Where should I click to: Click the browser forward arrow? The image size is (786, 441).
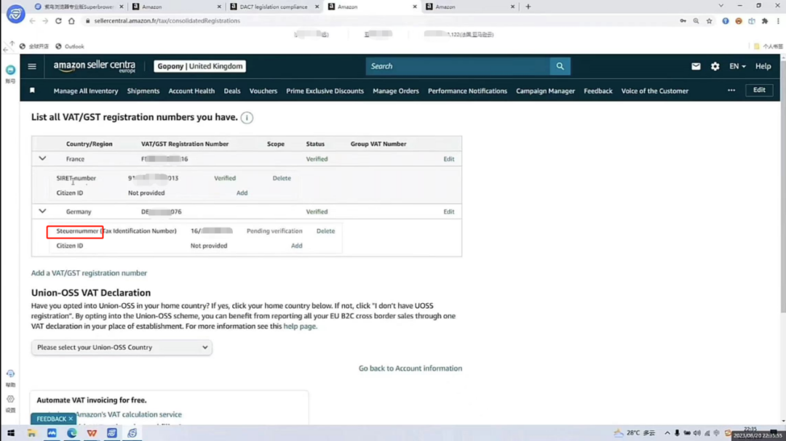pyautogui.click(x=45, y=21)
